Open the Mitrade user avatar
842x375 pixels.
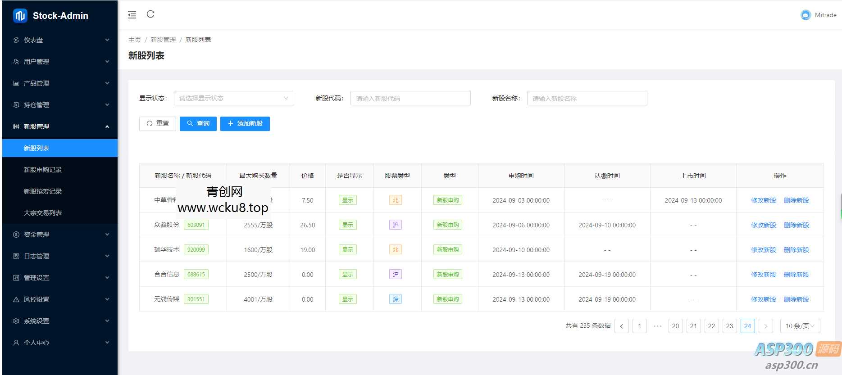[x=806, y=15]
